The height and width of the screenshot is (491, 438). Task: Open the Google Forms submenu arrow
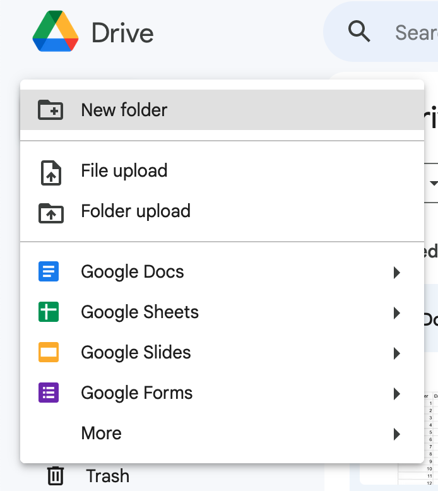tap(396, 394)
